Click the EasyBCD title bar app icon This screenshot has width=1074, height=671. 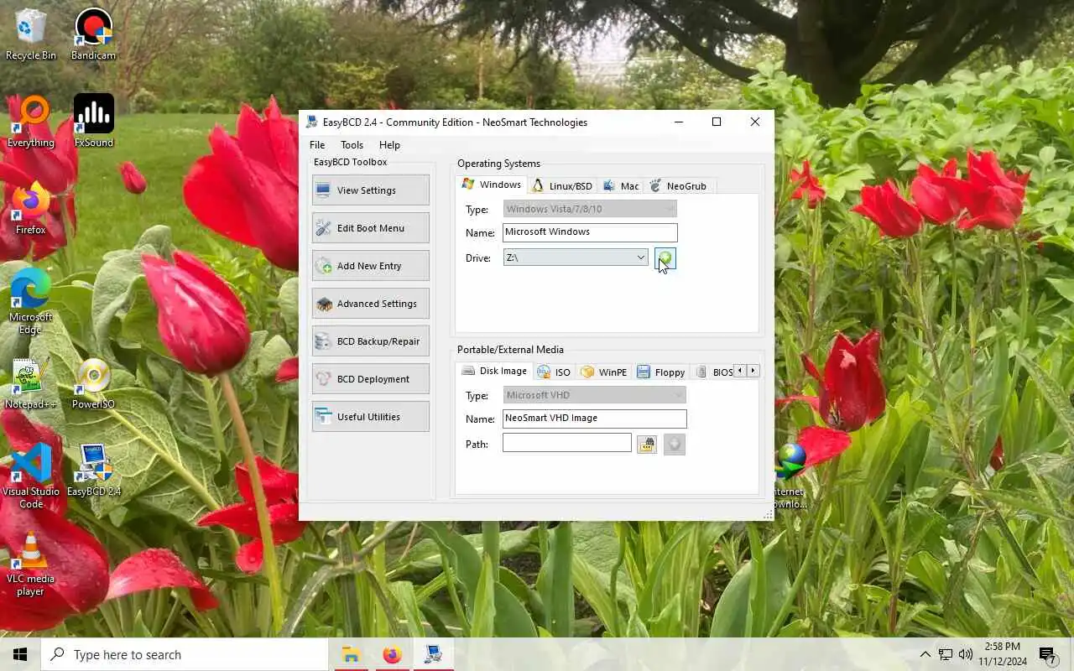tap(312, 122)
